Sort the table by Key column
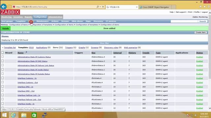 93,53
